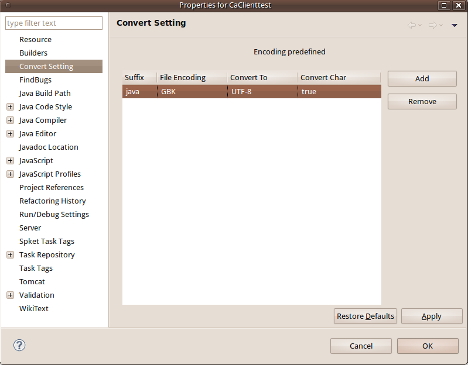
Task: Expand the JavaScript Profiles node
Action: coord(10,174)
